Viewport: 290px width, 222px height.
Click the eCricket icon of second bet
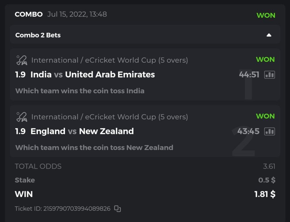21,117
